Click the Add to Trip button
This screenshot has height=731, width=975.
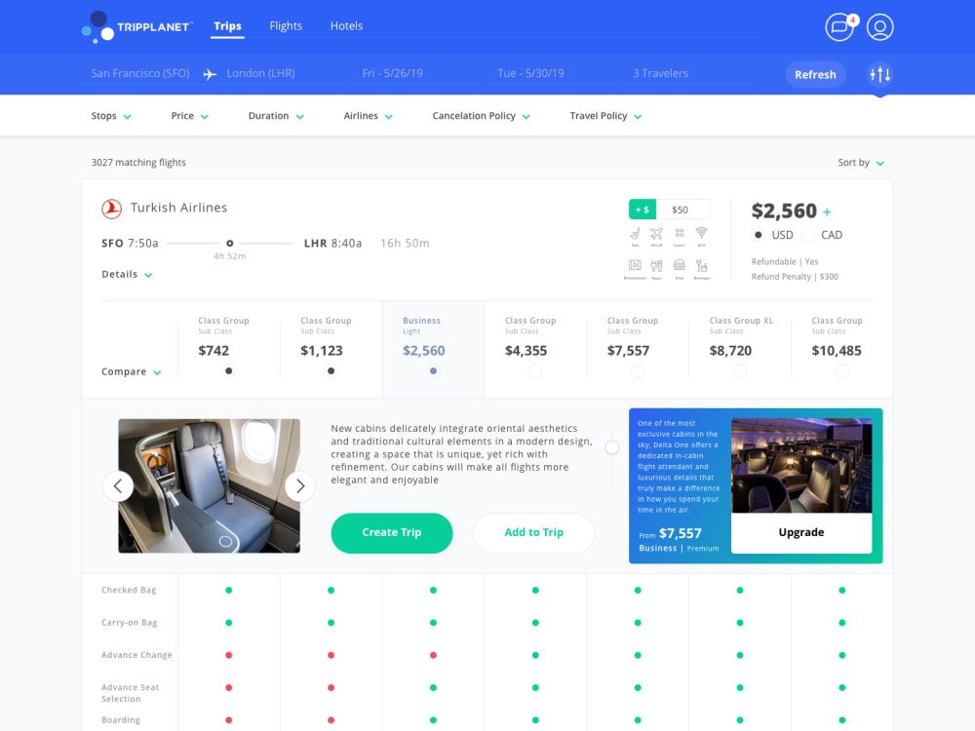coord(534,533)
